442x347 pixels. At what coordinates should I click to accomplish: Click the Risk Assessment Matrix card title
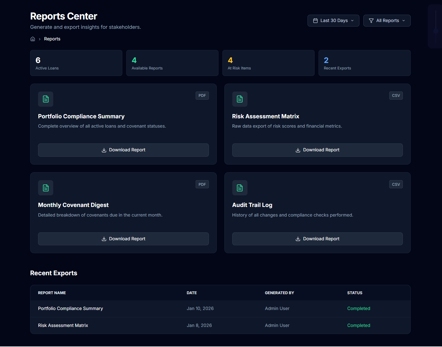pyautogui.click(x=266, y=116)
